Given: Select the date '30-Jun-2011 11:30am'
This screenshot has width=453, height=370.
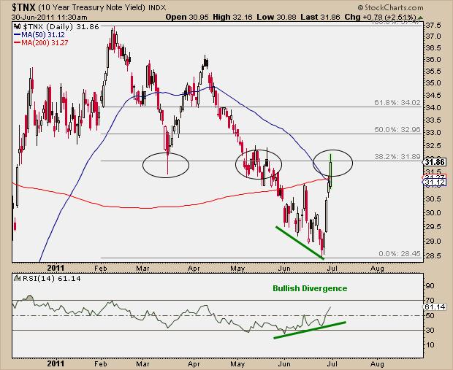Looking at the screenshot, I should tap(49, 17).
